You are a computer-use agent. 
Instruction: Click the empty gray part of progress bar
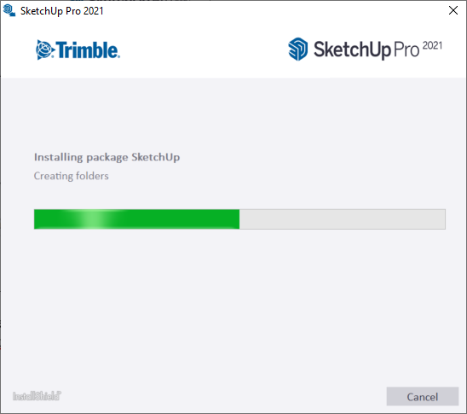coord(343,219)
